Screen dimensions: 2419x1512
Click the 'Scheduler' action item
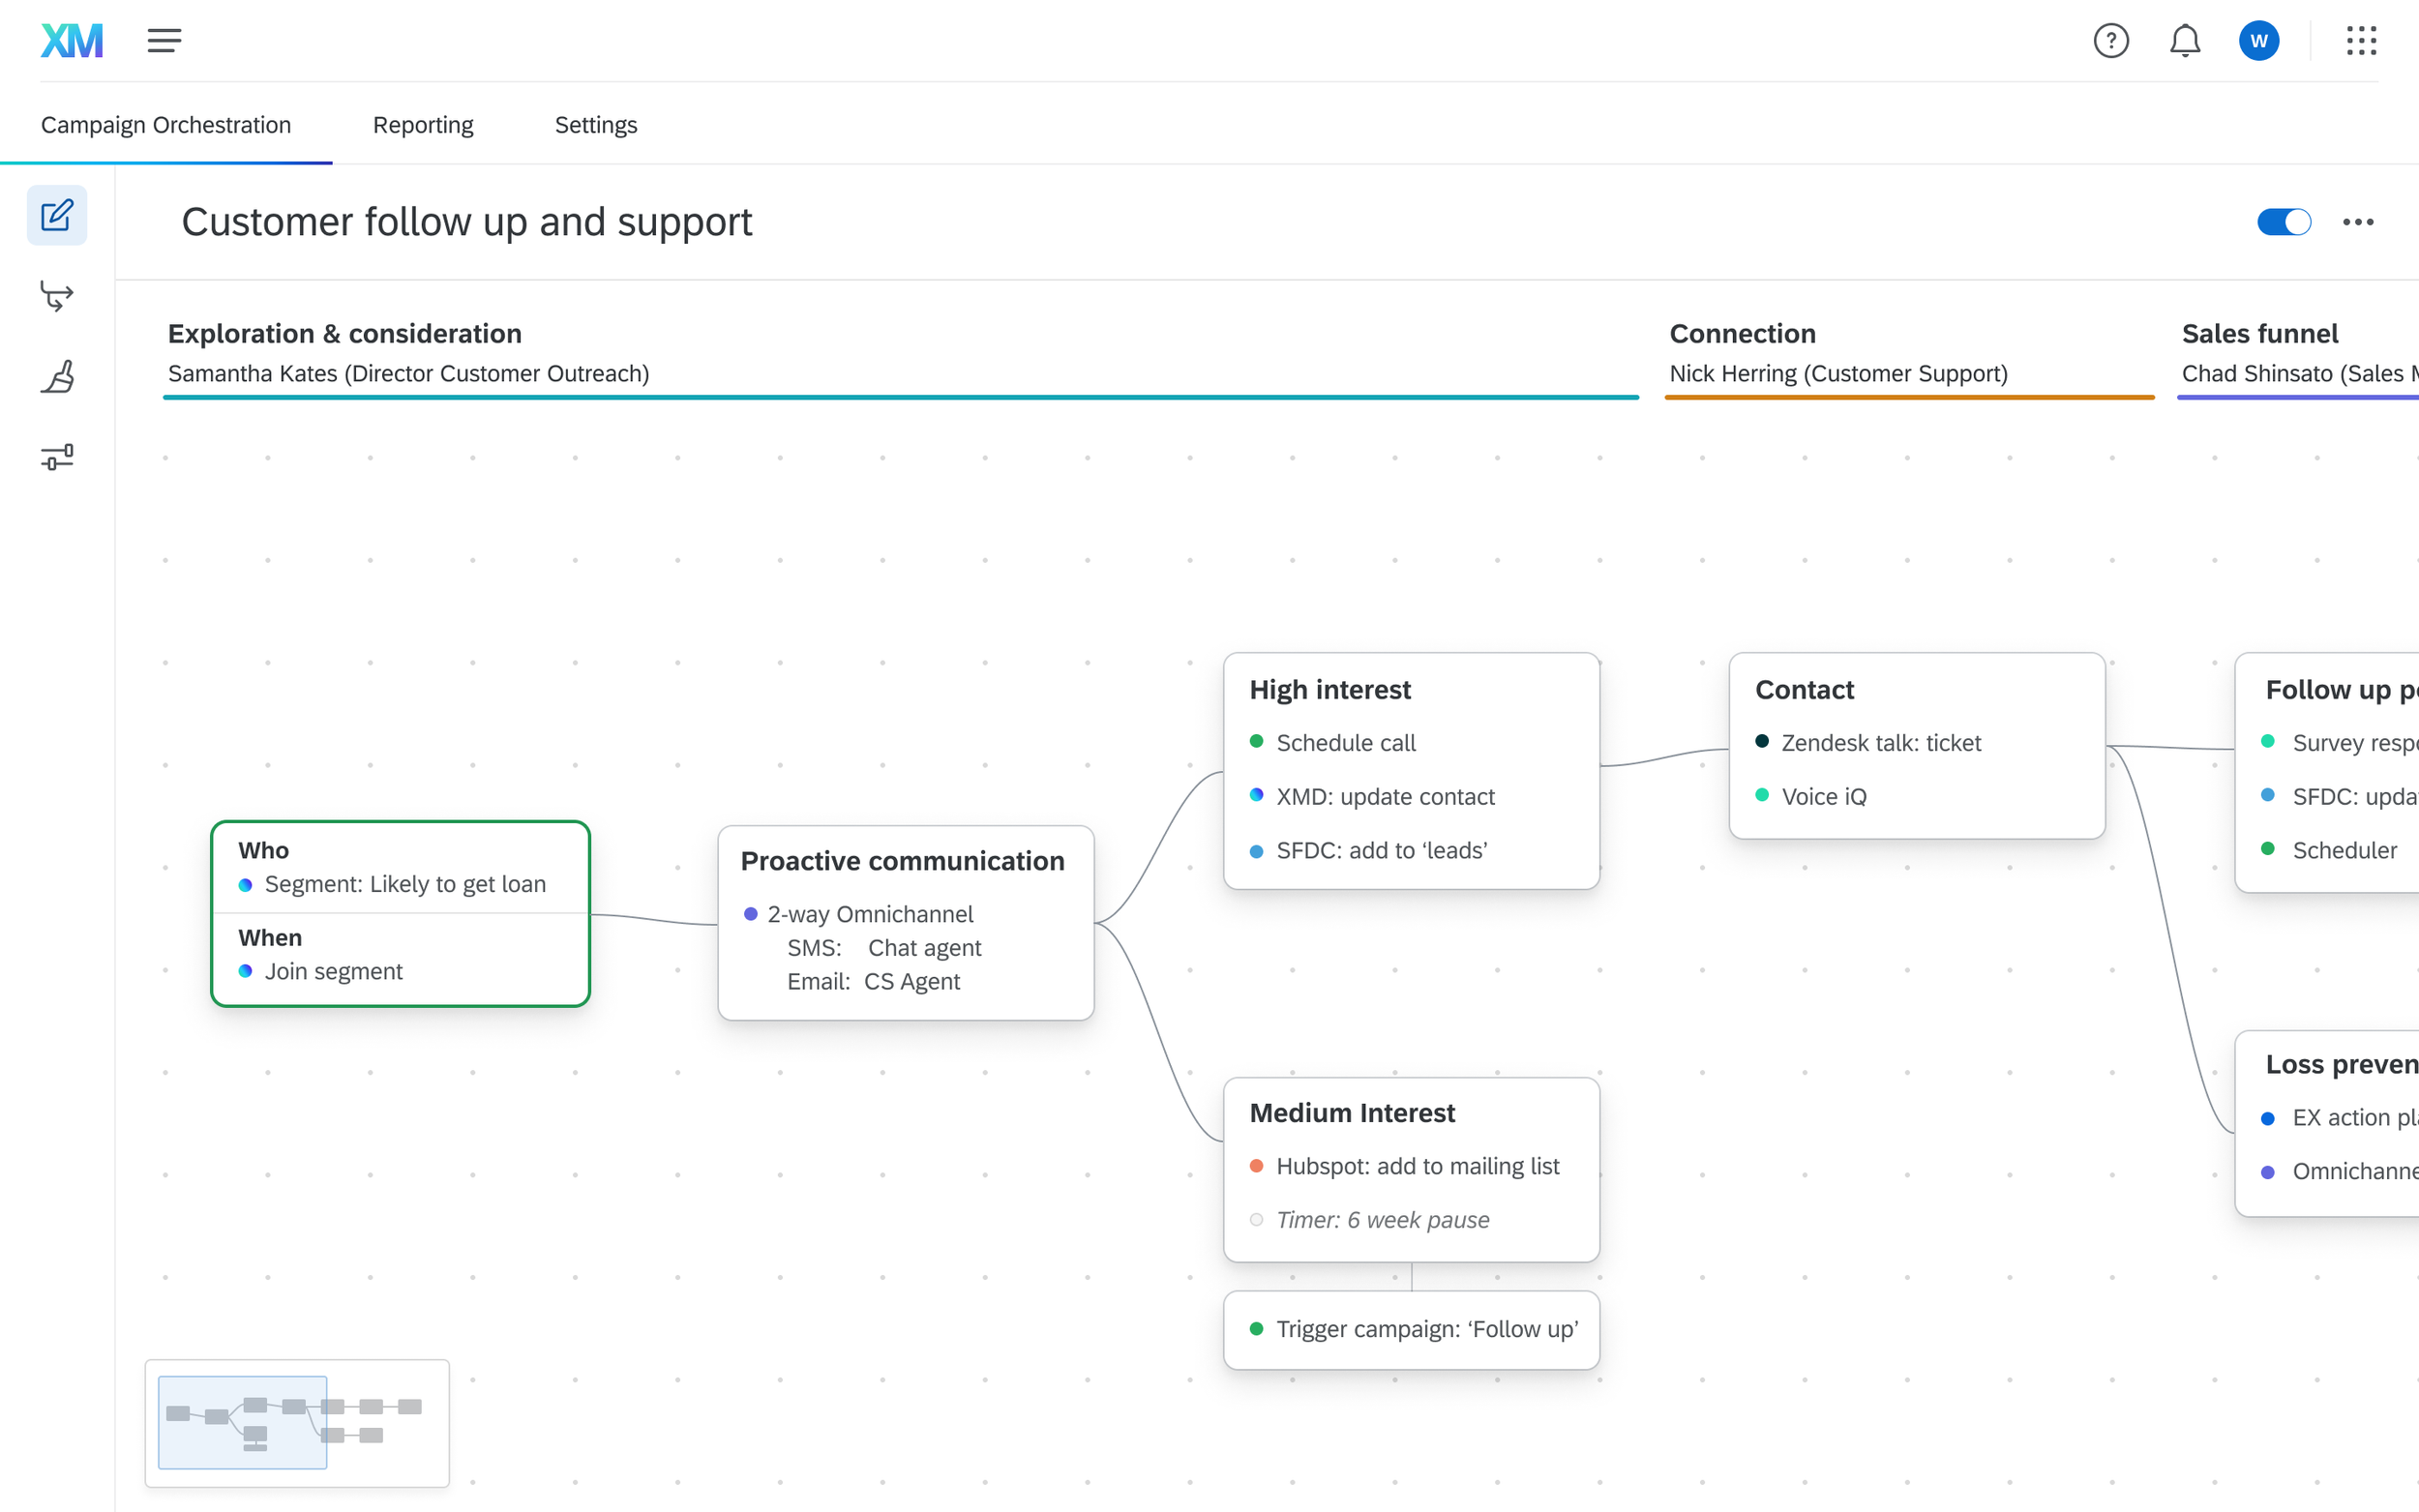pos(2345,850)
